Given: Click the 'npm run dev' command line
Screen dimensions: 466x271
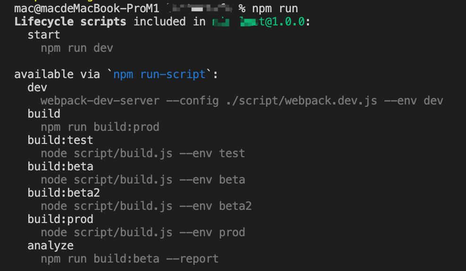Looking at the screenshot, I should pyautogui.click(x=77, y=48).
